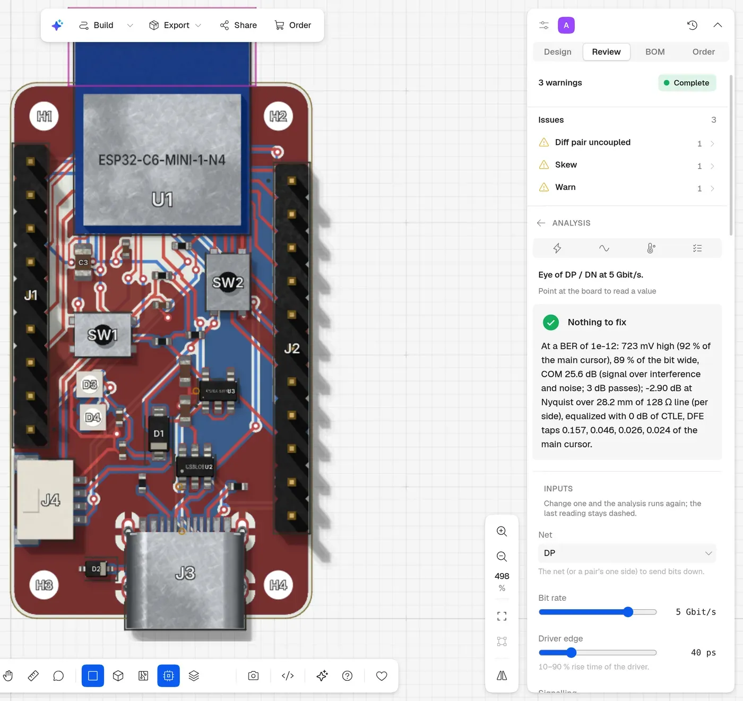This screenshot has width=743, height=701.
Task: Expand the Diff pair uncoupled issue
Action: click(627, 142)
